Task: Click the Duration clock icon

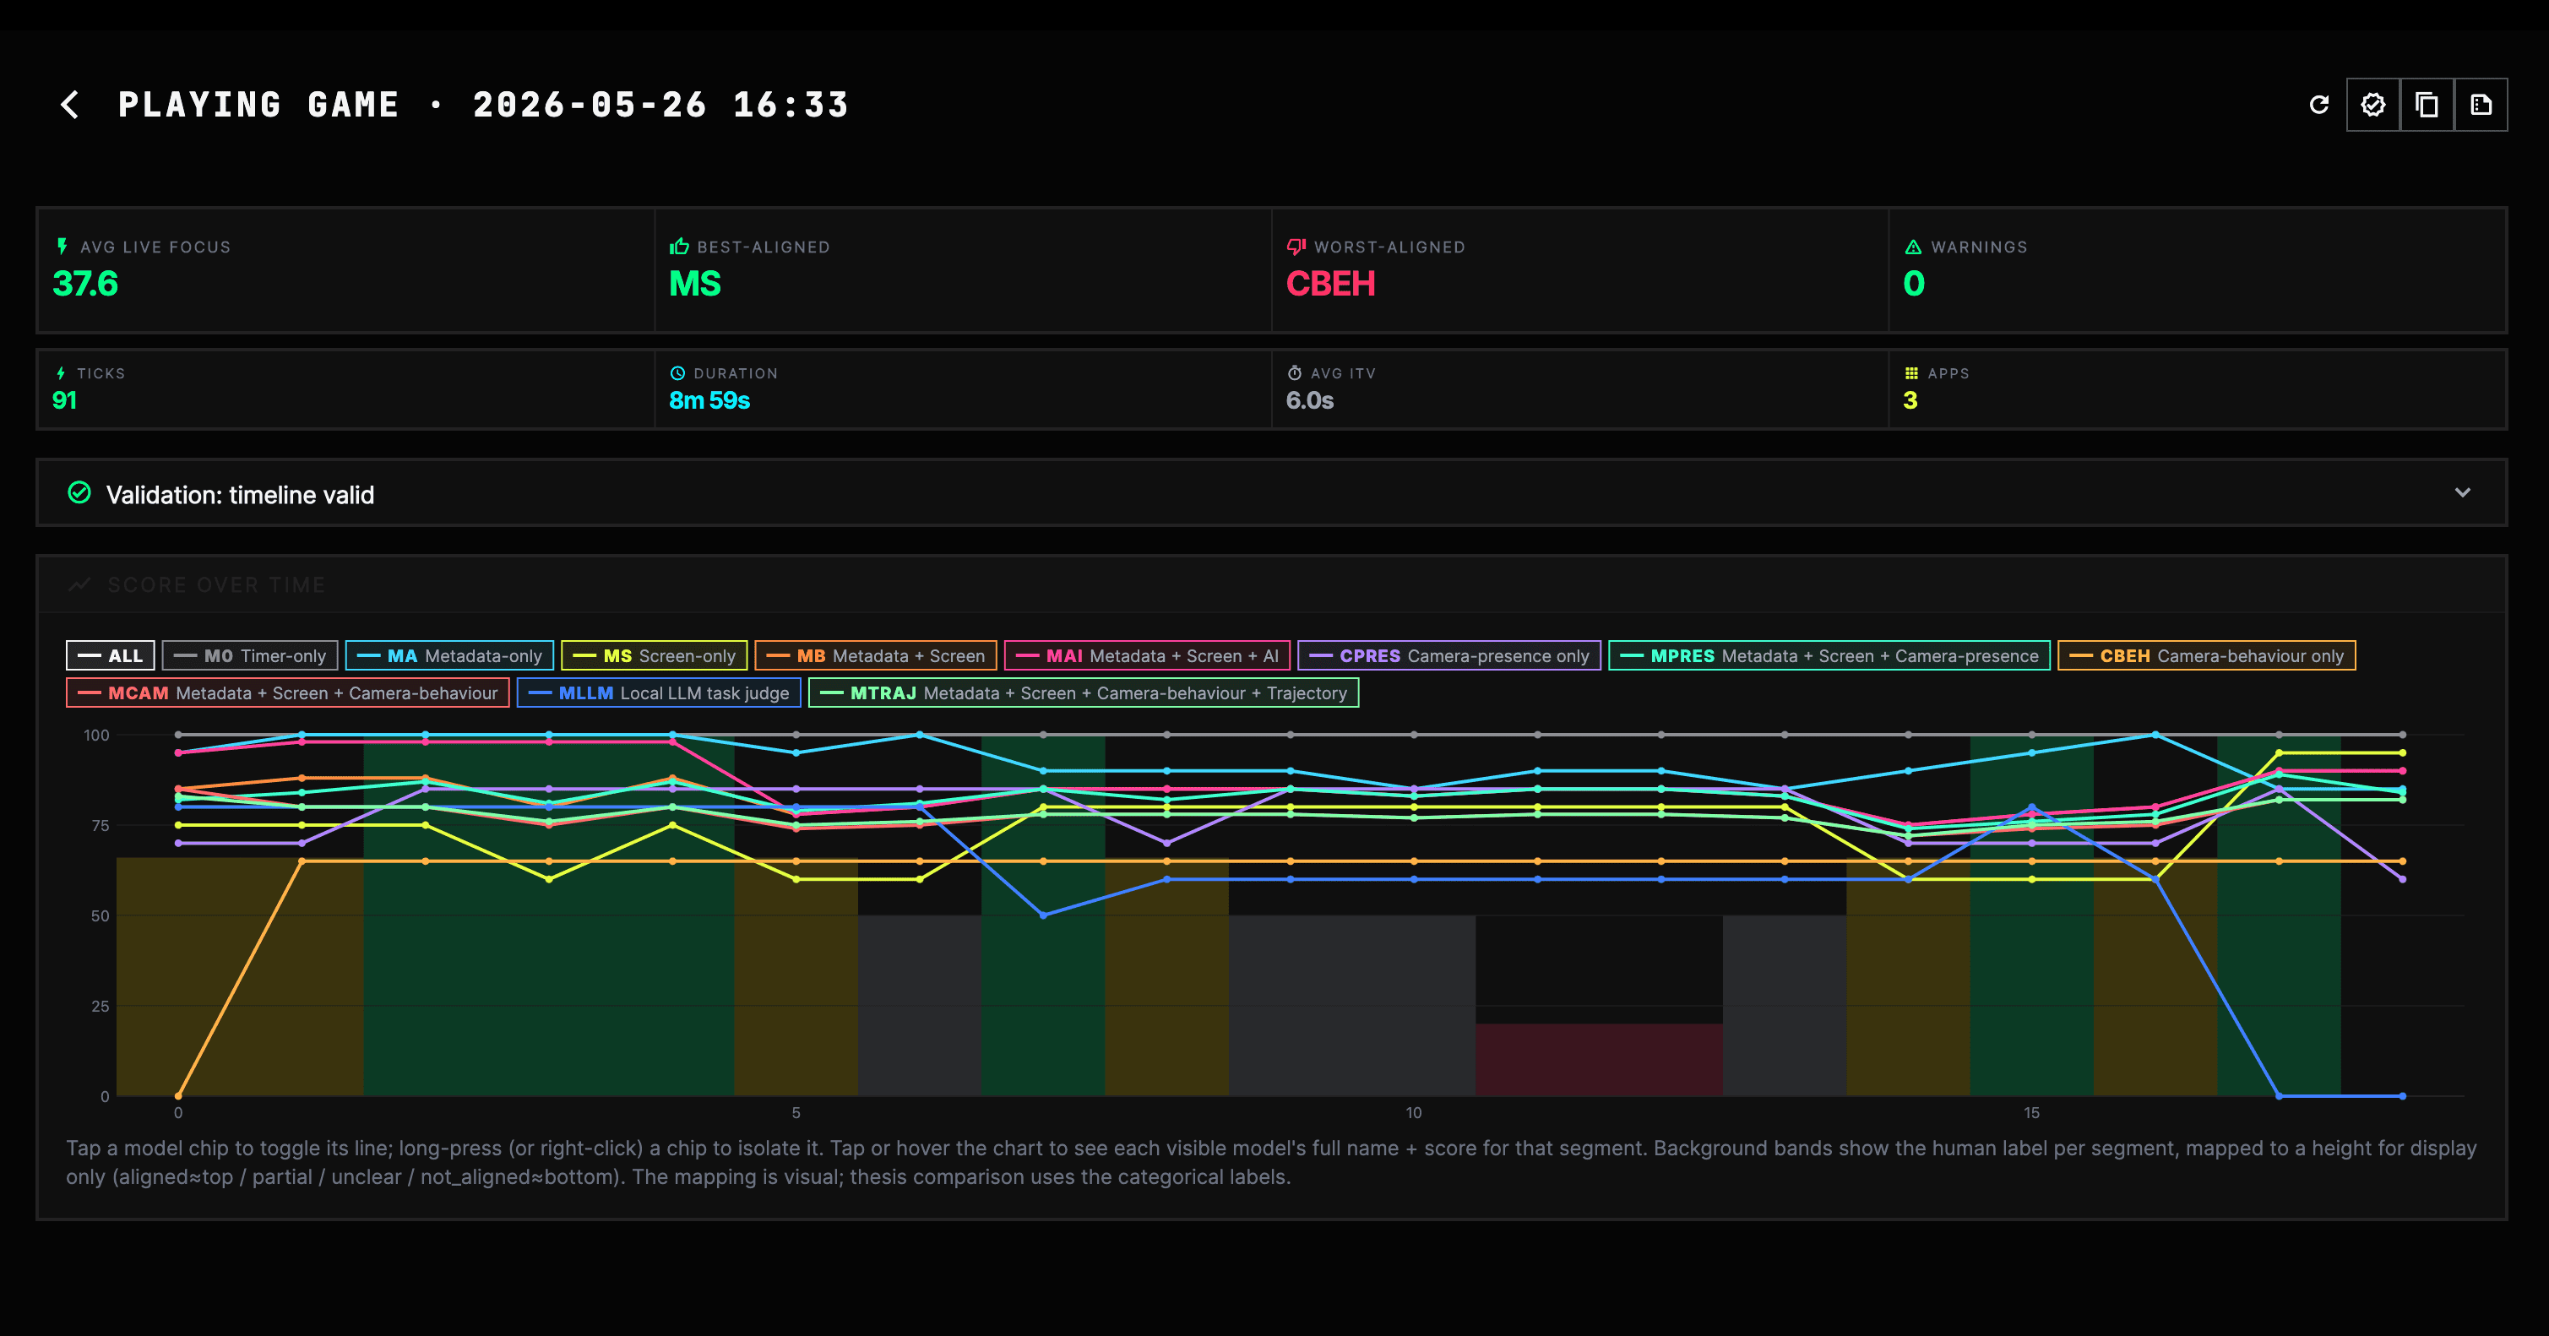Action: (x=678, y=373)
